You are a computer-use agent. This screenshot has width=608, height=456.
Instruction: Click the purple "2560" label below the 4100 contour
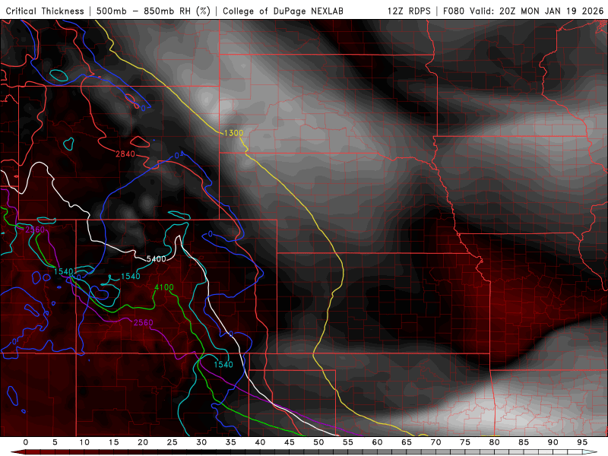[143, 322]
